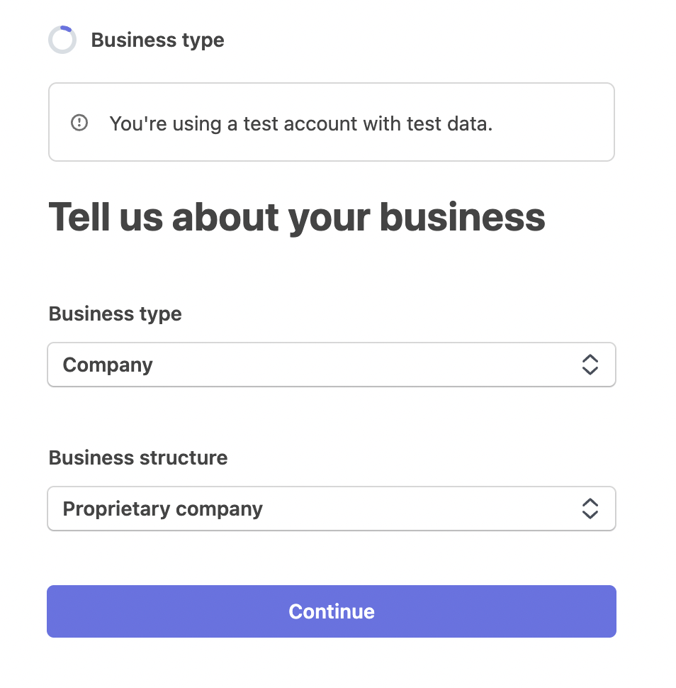
Task: Click the Business type field label
Action: click(116, 314)
